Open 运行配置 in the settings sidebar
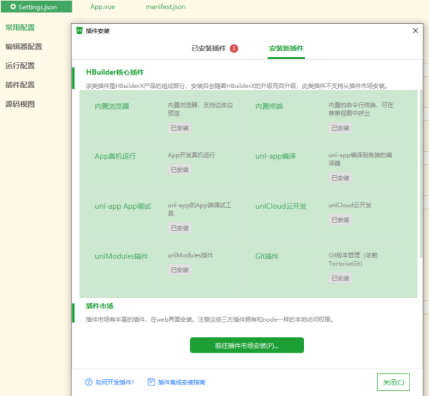 (x=20, y=66)
